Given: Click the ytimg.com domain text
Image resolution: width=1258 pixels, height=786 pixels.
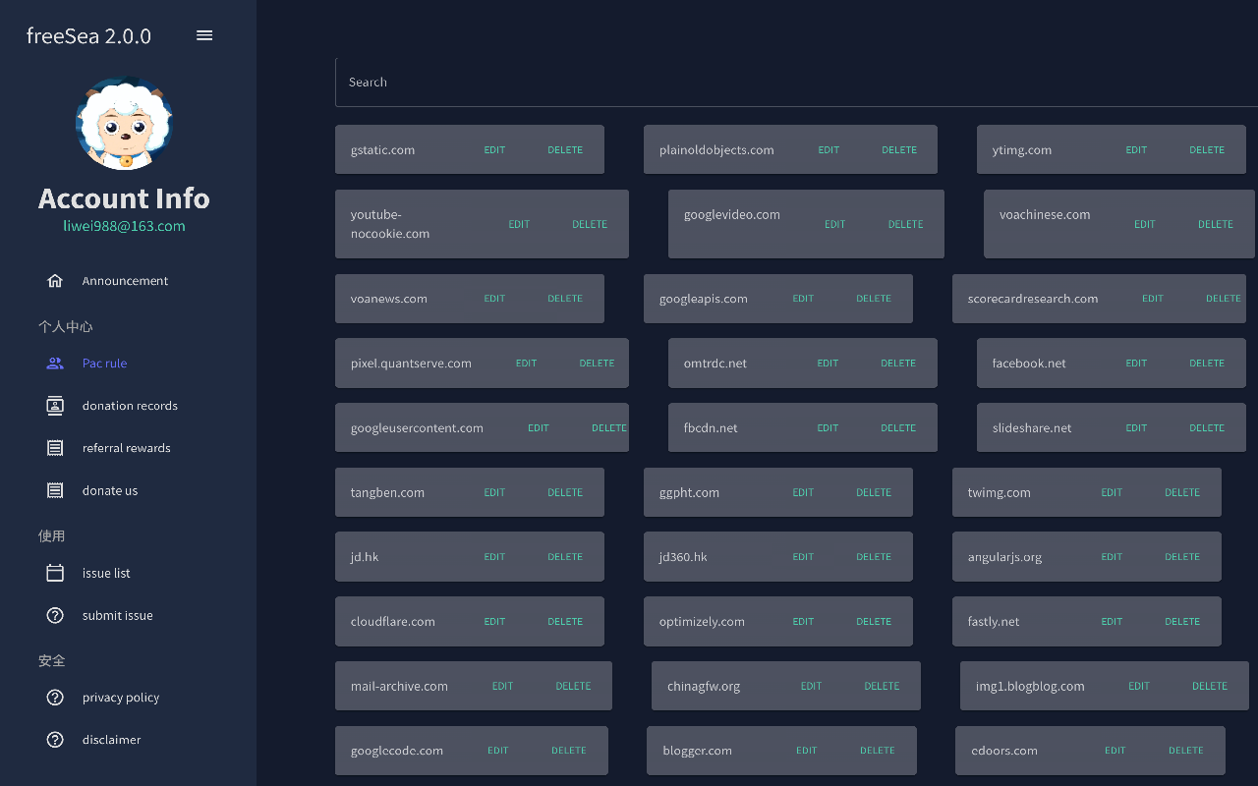Looking at the screenshot, I should tap(1022, 150).
